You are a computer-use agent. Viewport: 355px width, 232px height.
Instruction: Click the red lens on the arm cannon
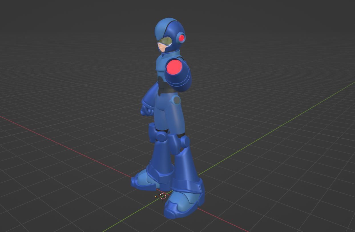tap(174, 67)
